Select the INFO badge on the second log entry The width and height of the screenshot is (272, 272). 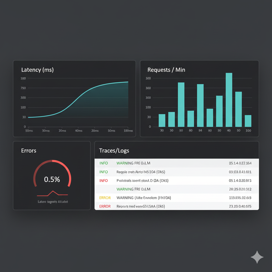(104, 172)
